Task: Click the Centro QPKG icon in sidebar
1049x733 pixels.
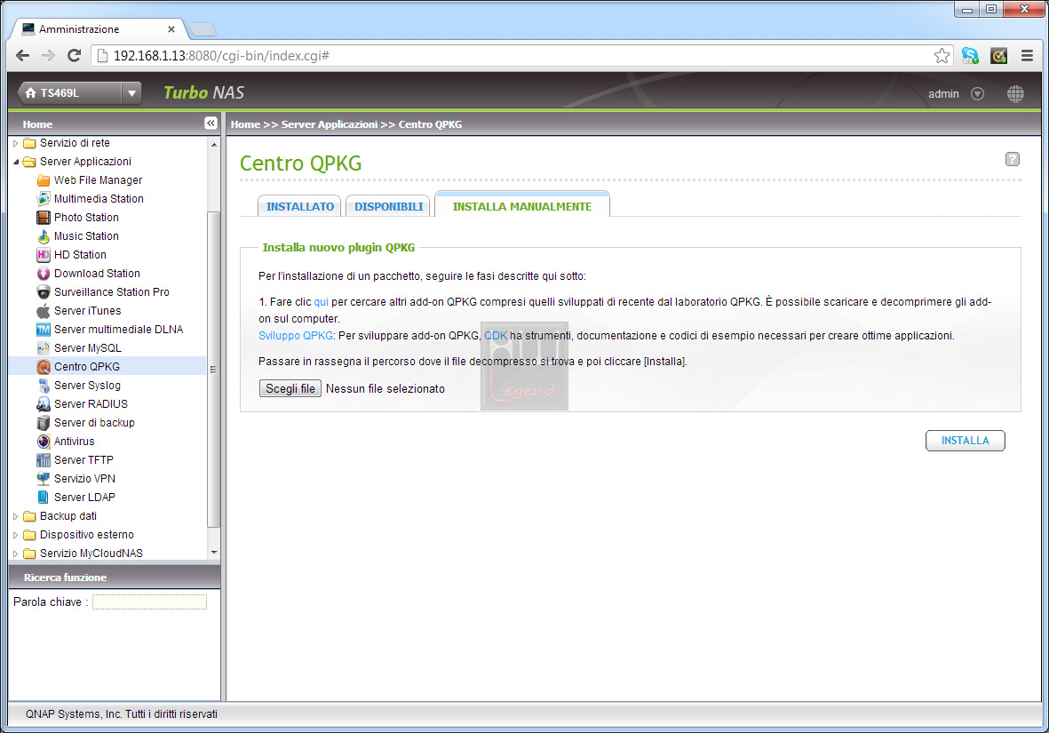Action: 44,367
